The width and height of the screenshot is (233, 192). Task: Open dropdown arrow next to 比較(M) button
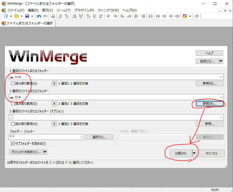click(194, 153)
